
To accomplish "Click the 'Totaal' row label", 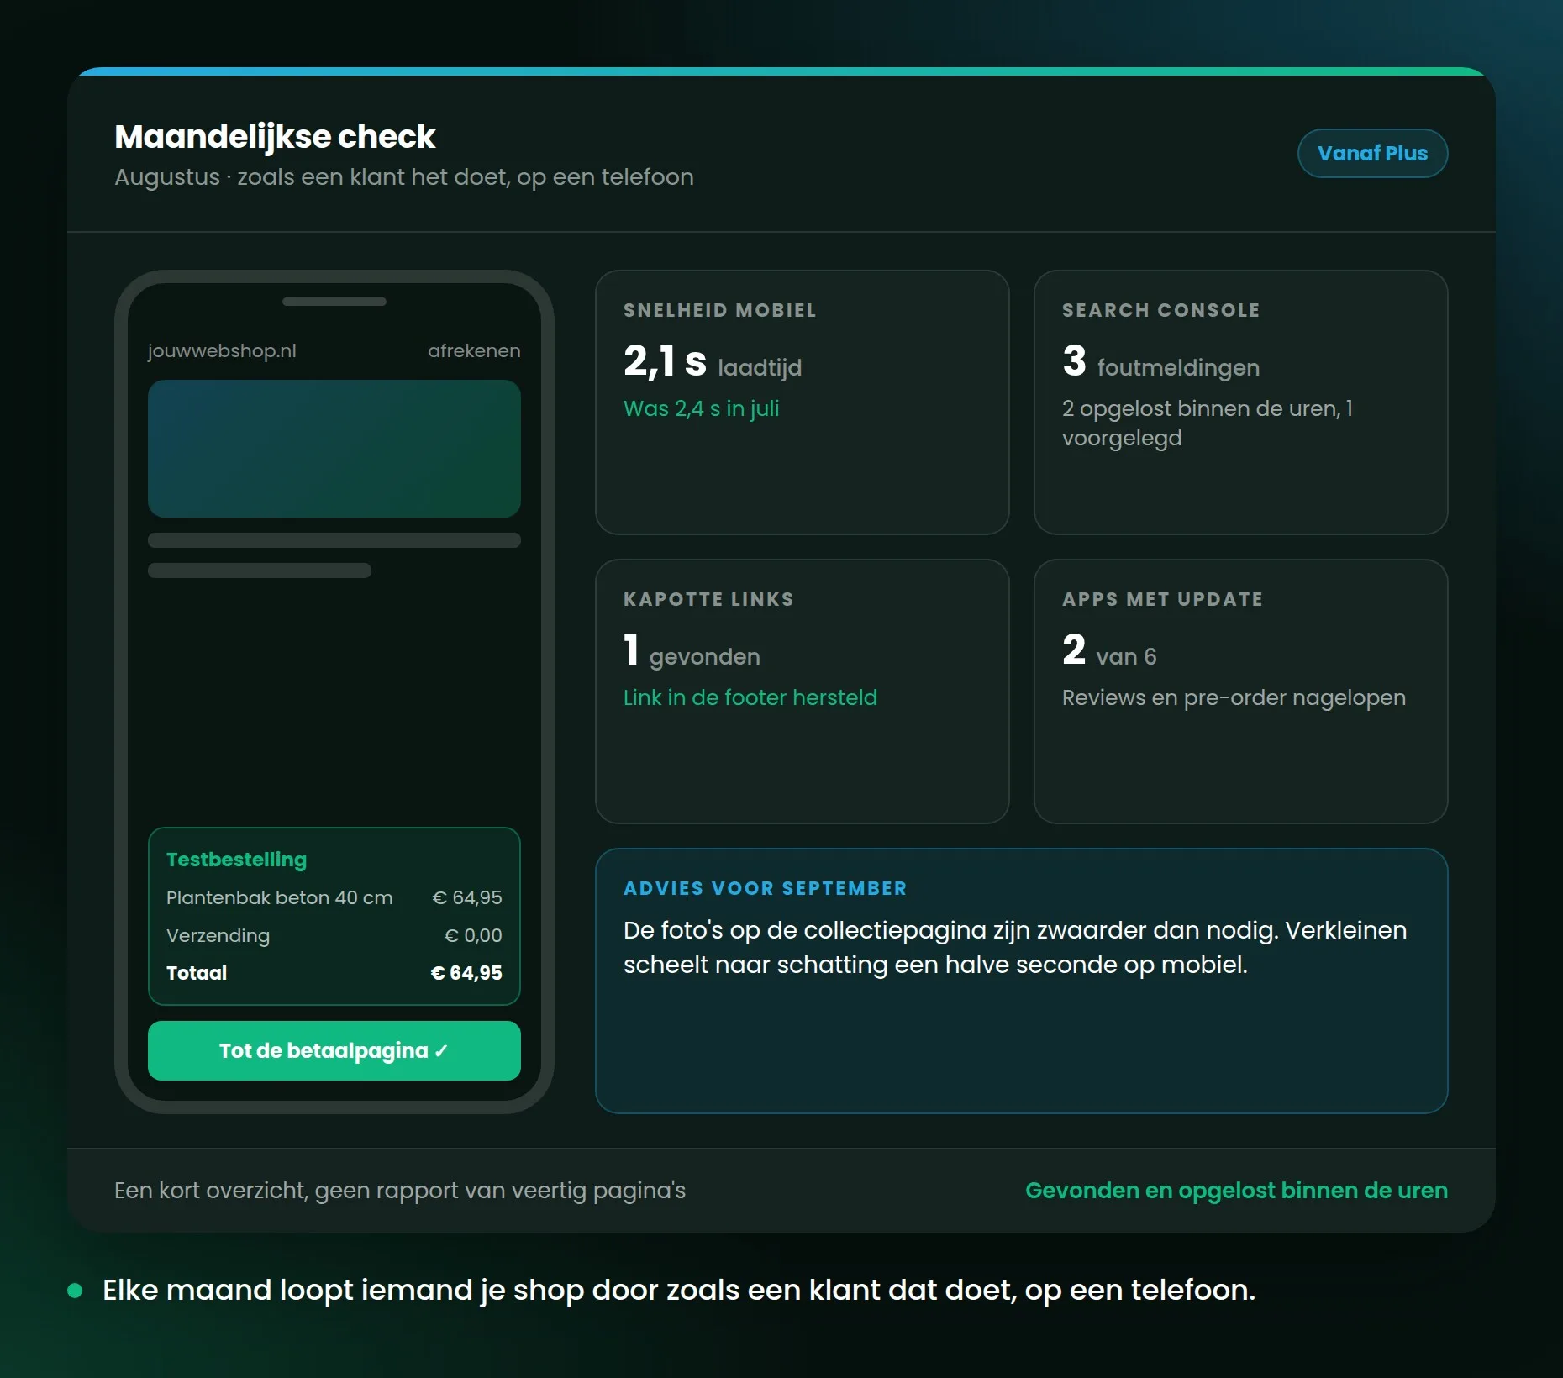I will coord(197,973).
